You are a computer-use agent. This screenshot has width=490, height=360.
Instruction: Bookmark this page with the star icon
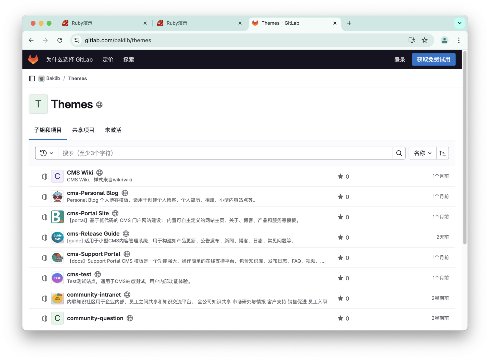[x=425, y=40]
